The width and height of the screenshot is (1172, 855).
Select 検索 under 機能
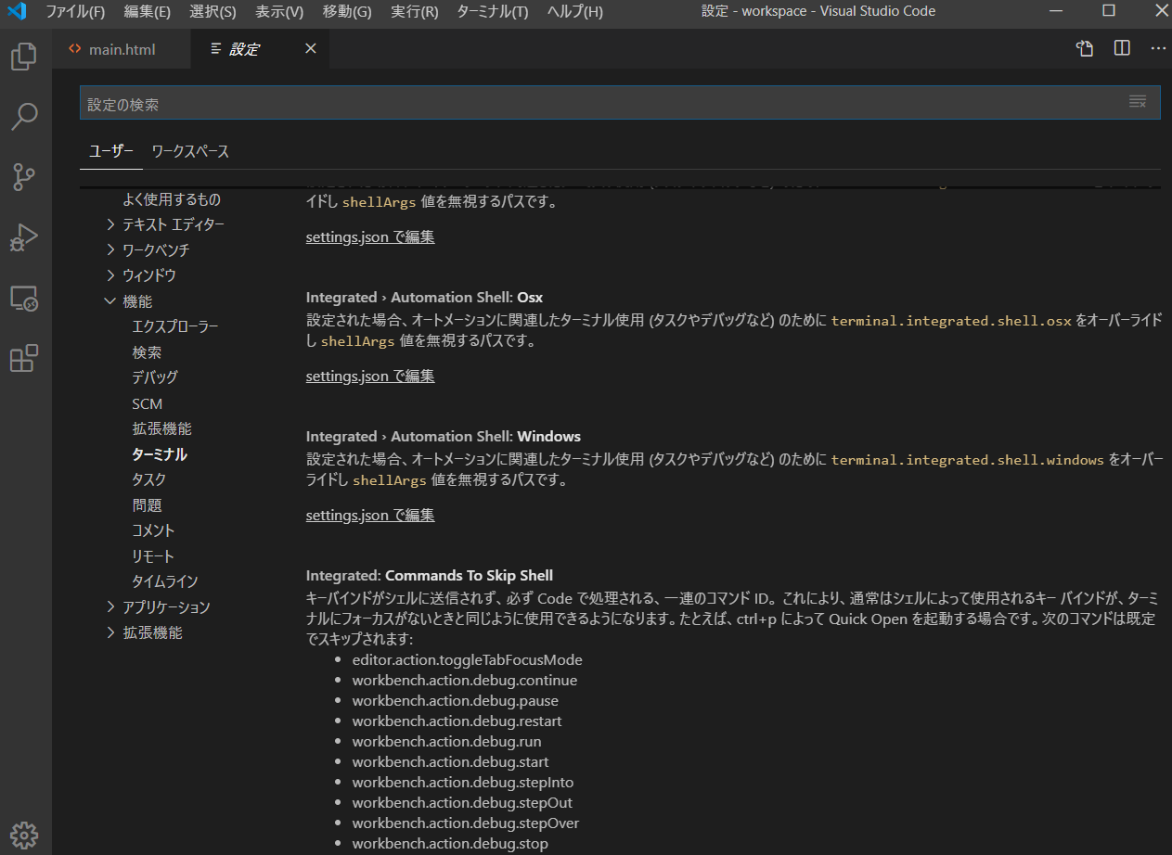[x=147, y=352]
